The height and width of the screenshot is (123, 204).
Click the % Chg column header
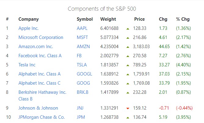click(183, 19)
